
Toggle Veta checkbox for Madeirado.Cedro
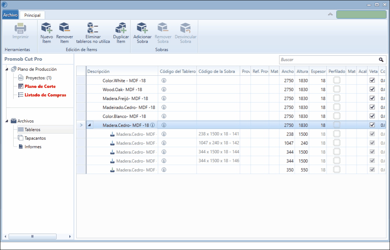[372, 107]
